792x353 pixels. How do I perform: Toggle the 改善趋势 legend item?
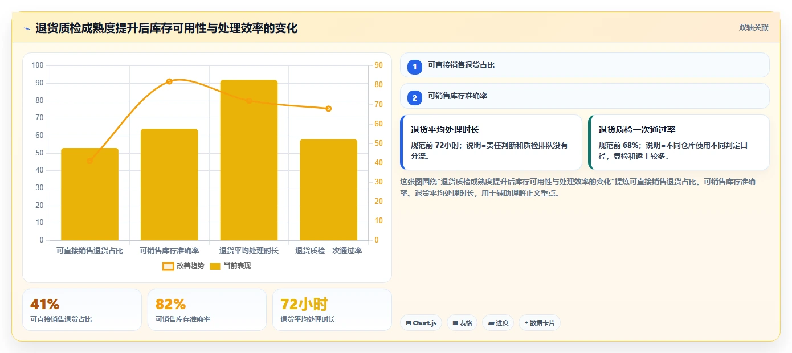pos(183,266)
